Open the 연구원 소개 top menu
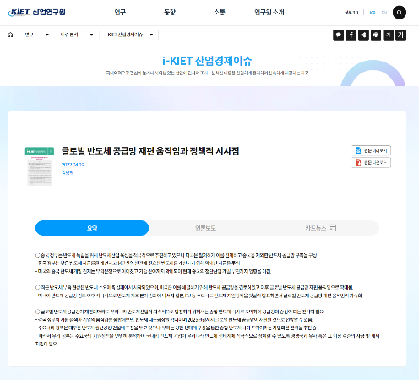419x380 pixels. 269,12
